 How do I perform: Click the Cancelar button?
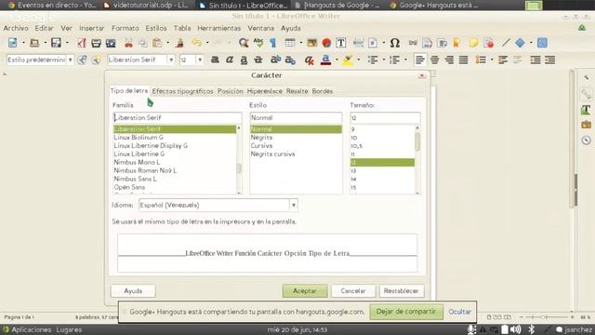tap(353, 291)
